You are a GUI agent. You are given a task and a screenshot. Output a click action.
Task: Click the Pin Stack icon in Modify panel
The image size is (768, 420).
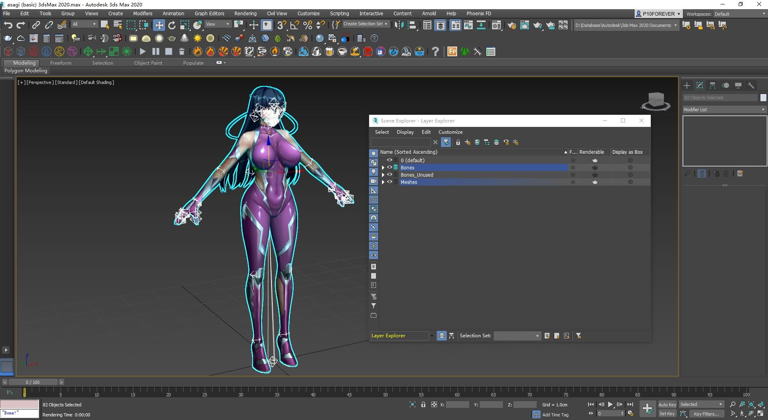pos(688,173)
